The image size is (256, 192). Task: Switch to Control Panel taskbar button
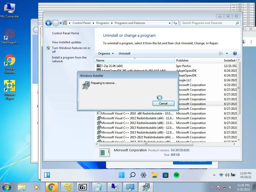pyautogui.click(x=130, y=187)
